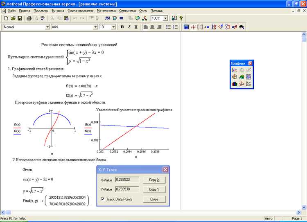Toggle underline formatting
The width and height of the screenshot is (307, 222).
click(x=136, y=27)
